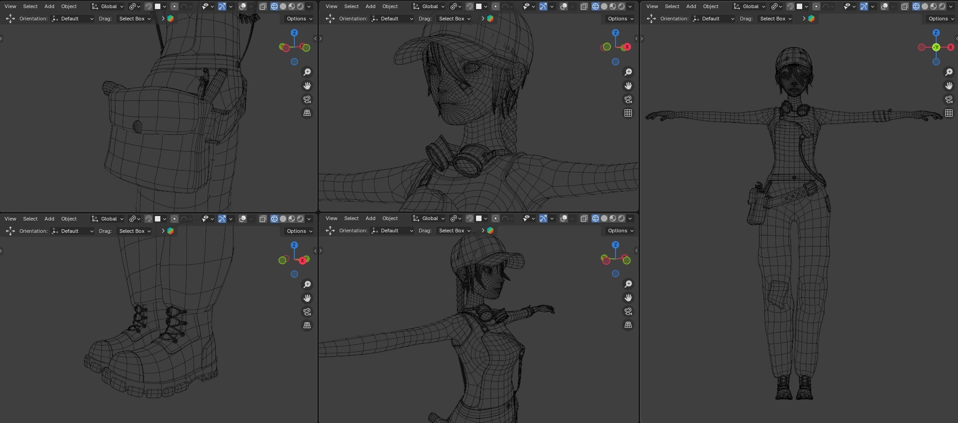Open Global transform orientation dropdown in right viewport
The width and height of the screenshot is (958, 423).
pos(750,6)
